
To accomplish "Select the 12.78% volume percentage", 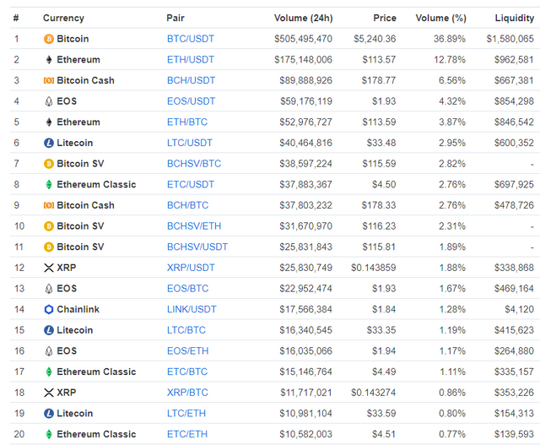I will 450,60.
